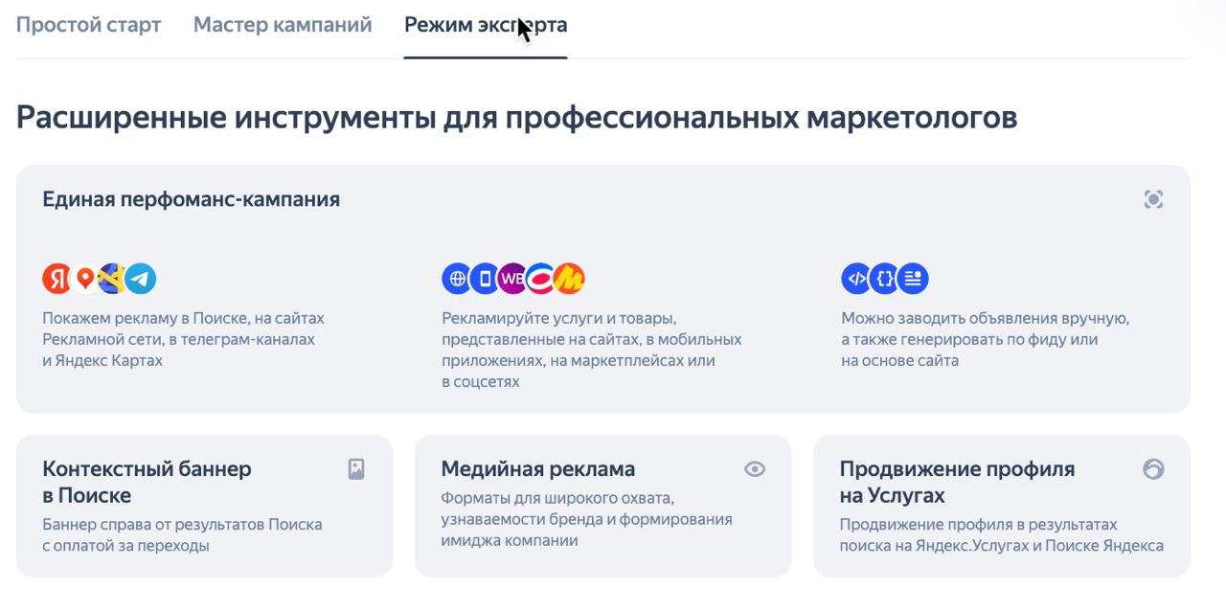This screenshot has height=611, width=1226.
Task: Click the image icon on the contextual banner card
Action: [356, 469]
